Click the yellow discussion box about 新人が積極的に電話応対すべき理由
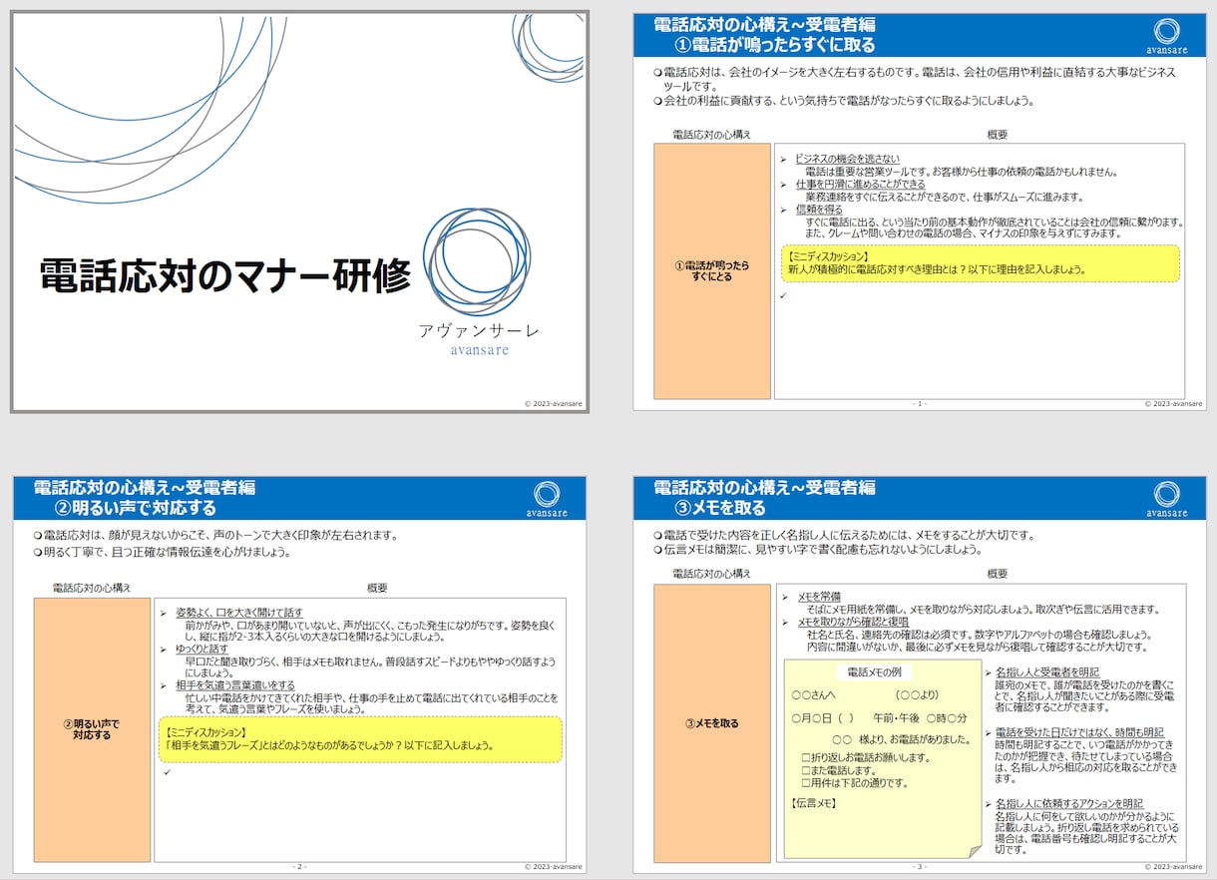 pos(979,263)
